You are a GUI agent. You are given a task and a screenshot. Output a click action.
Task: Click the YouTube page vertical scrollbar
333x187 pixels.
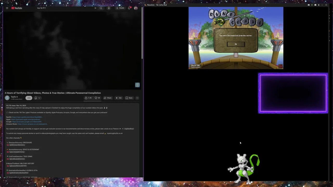(x=142, y=33)
